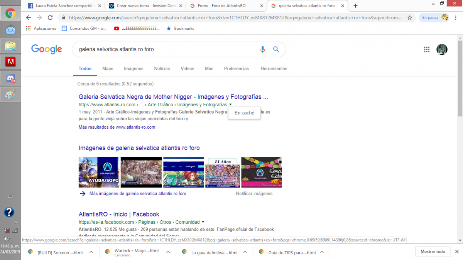
Task: Open the Aplicaciones bookmarks shortcut
Action: tap(41, 29)
